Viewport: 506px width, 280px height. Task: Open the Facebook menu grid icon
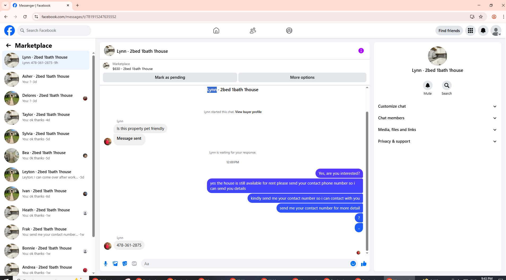tap(470, 30)
